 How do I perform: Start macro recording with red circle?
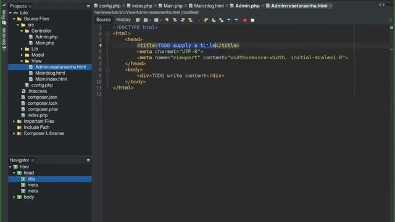point(245,20)
